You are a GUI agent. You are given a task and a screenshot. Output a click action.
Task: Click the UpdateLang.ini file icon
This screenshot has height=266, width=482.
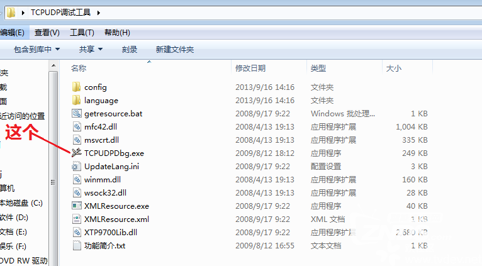tap(76, 166)
